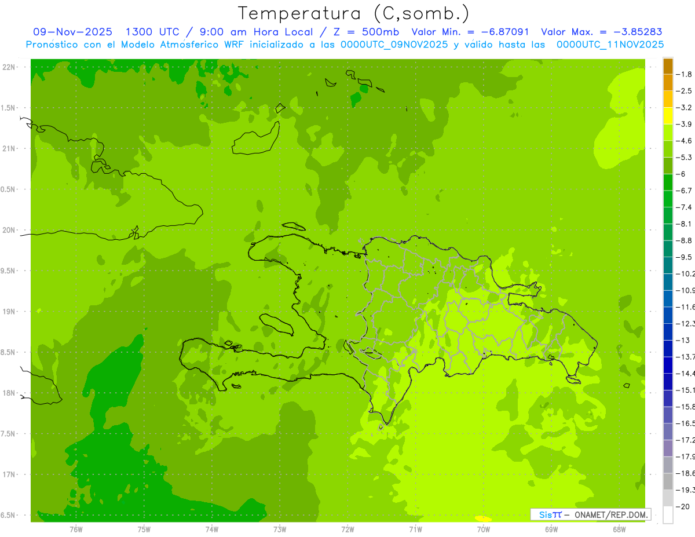Click the "72W" longitude label
Viewport: 695px width, 537px height.
coord(348,529)
